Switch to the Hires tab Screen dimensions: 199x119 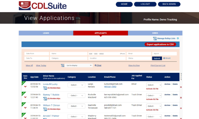155,33
